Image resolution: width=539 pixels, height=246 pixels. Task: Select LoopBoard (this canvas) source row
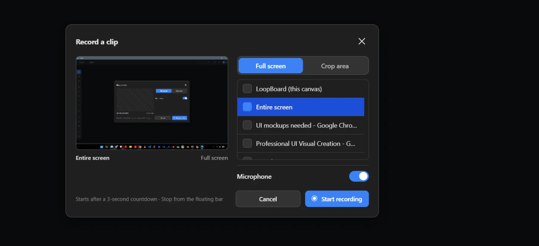pos(301,89)
